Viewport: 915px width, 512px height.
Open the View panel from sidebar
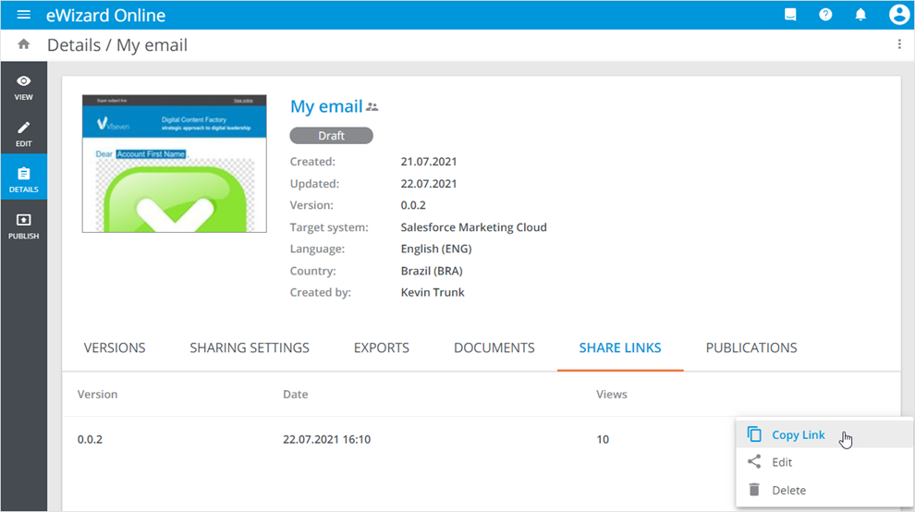coord(24,87)
